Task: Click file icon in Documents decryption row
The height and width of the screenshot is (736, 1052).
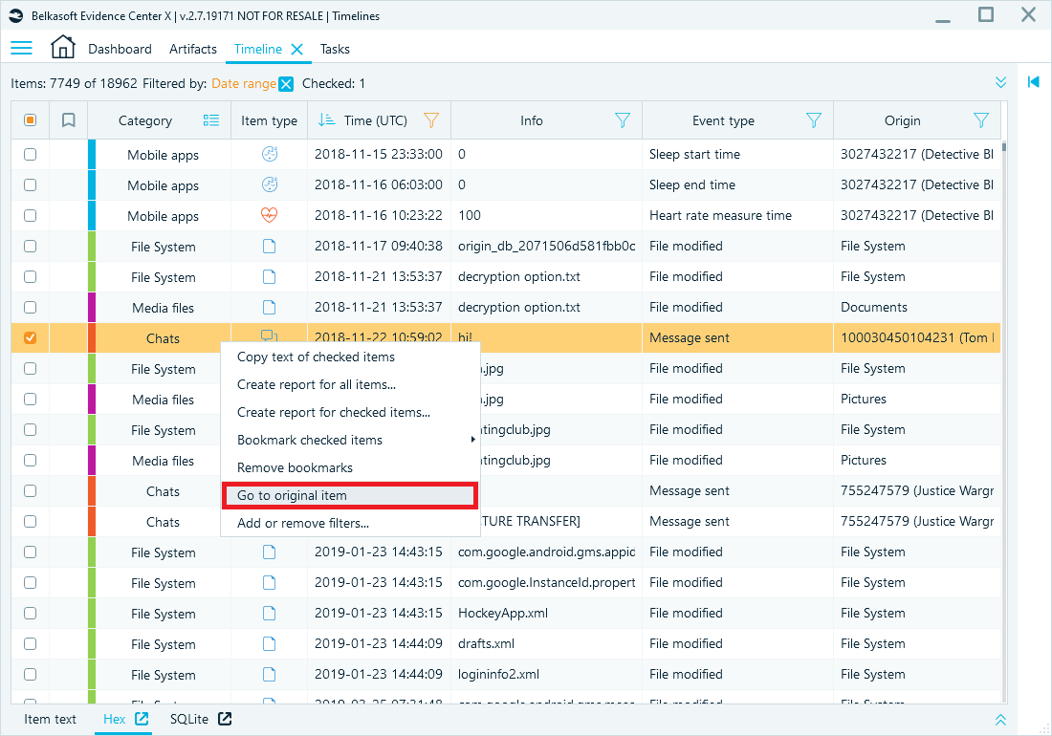Action: pos(269,307)
